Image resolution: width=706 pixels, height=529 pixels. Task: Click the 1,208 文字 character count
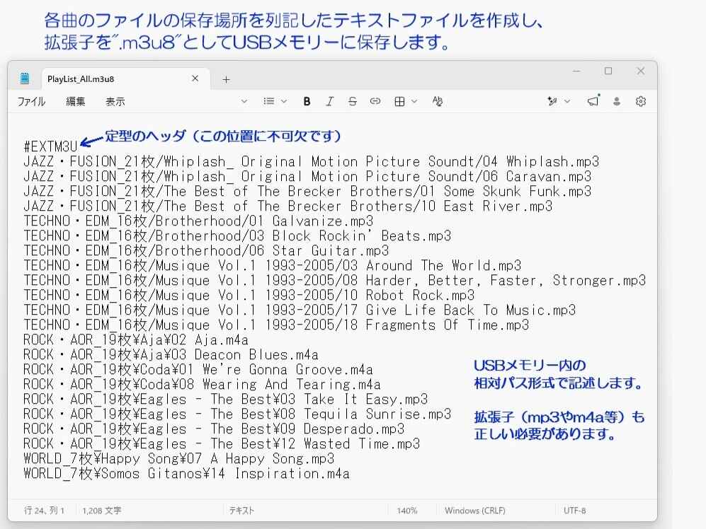click(102, 511)
